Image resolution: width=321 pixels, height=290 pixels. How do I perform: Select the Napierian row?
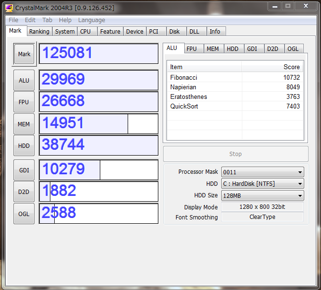(x=235, y=87)
